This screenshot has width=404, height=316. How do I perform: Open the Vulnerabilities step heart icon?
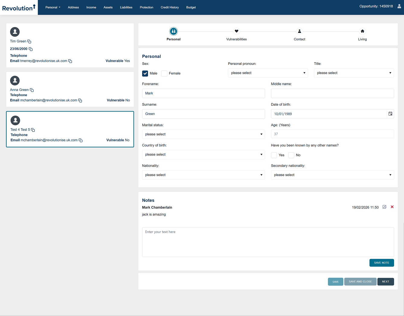pyautogui.click(x=236, y=31)
